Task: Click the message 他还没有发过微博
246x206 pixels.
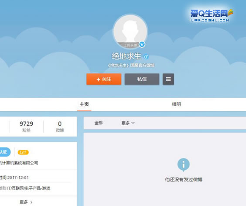Action: pos(184,179)
